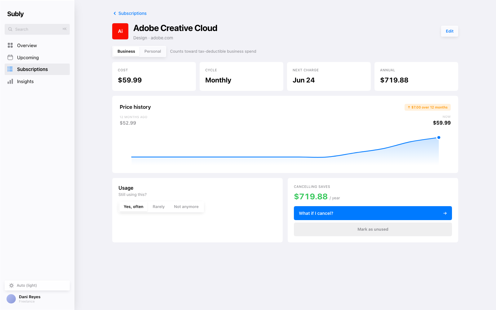Select the Business segment

[126, 51]
